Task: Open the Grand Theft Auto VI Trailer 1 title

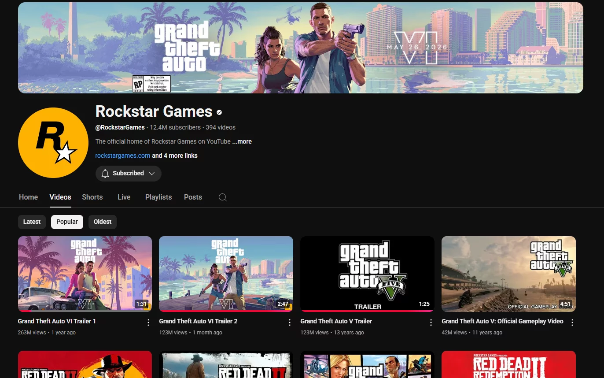Action: (57, 321)
